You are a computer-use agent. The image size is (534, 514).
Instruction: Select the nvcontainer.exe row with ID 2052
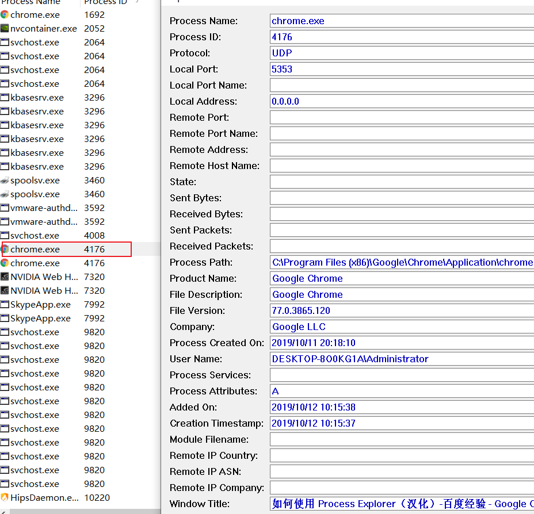point(80,29)
